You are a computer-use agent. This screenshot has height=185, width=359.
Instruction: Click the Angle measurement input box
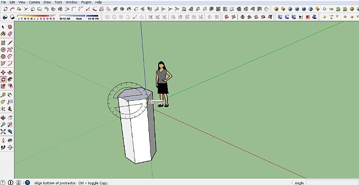click(332, 183)
